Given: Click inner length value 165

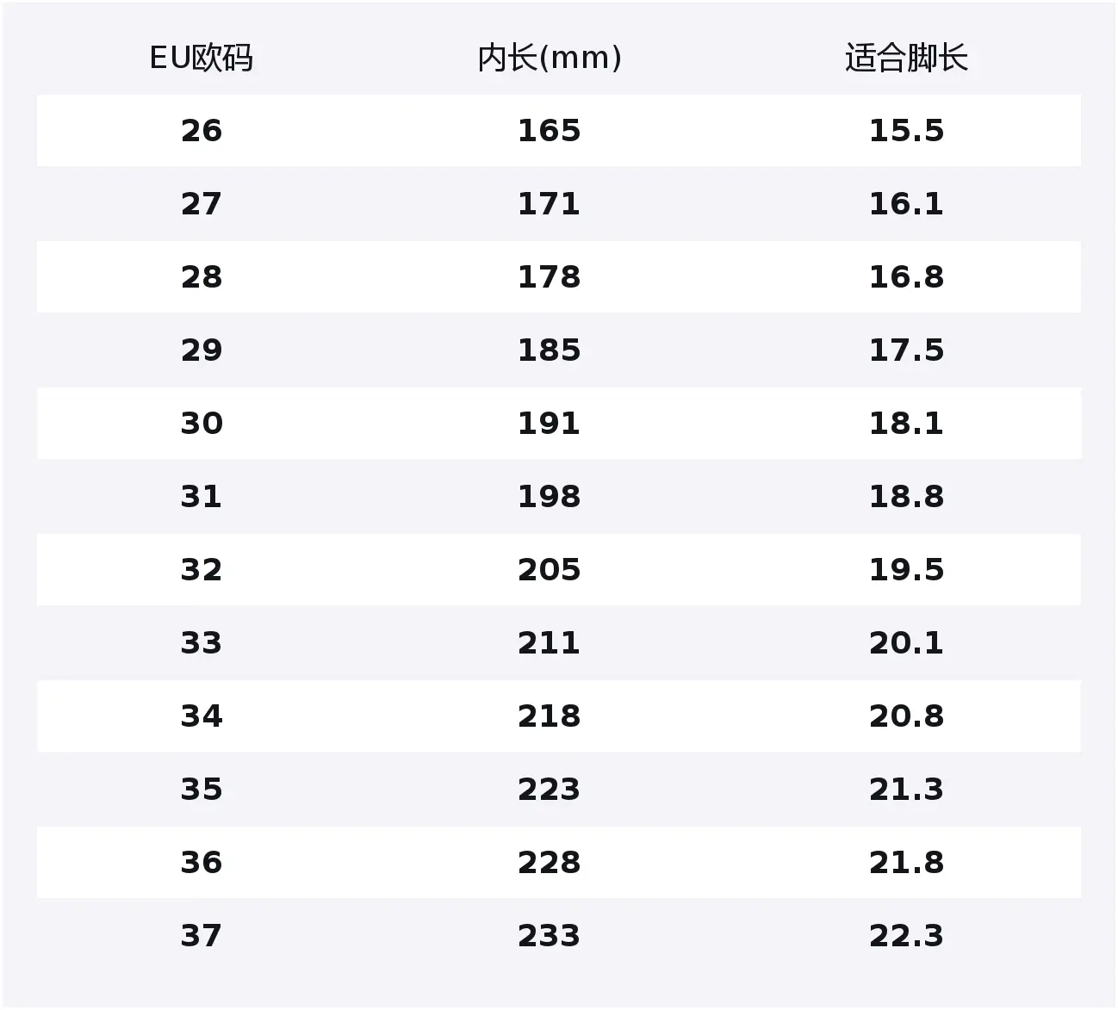Looking at the screenshot, I should (550, 131).
